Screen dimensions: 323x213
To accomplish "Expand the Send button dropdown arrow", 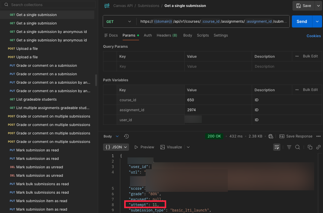I will coord(317,21).
